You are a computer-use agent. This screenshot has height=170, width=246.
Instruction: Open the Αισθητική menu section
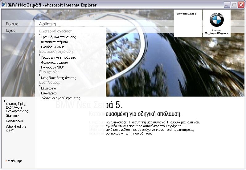point(47,24)
